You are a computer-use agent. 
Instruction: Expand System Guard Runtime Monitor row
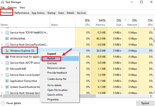pyautogui.click(x=2, y=87)
